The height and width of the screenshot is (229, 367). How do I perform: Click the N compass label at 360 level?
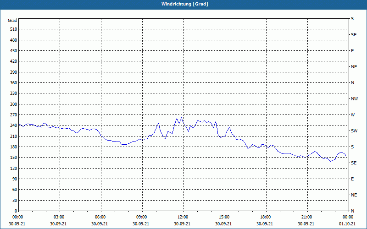tap(352, 83)
